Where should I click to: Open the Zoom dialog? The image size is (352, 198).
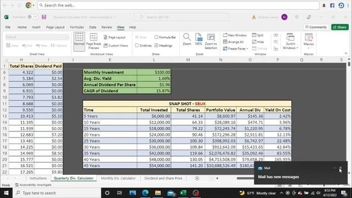[187, 40]
